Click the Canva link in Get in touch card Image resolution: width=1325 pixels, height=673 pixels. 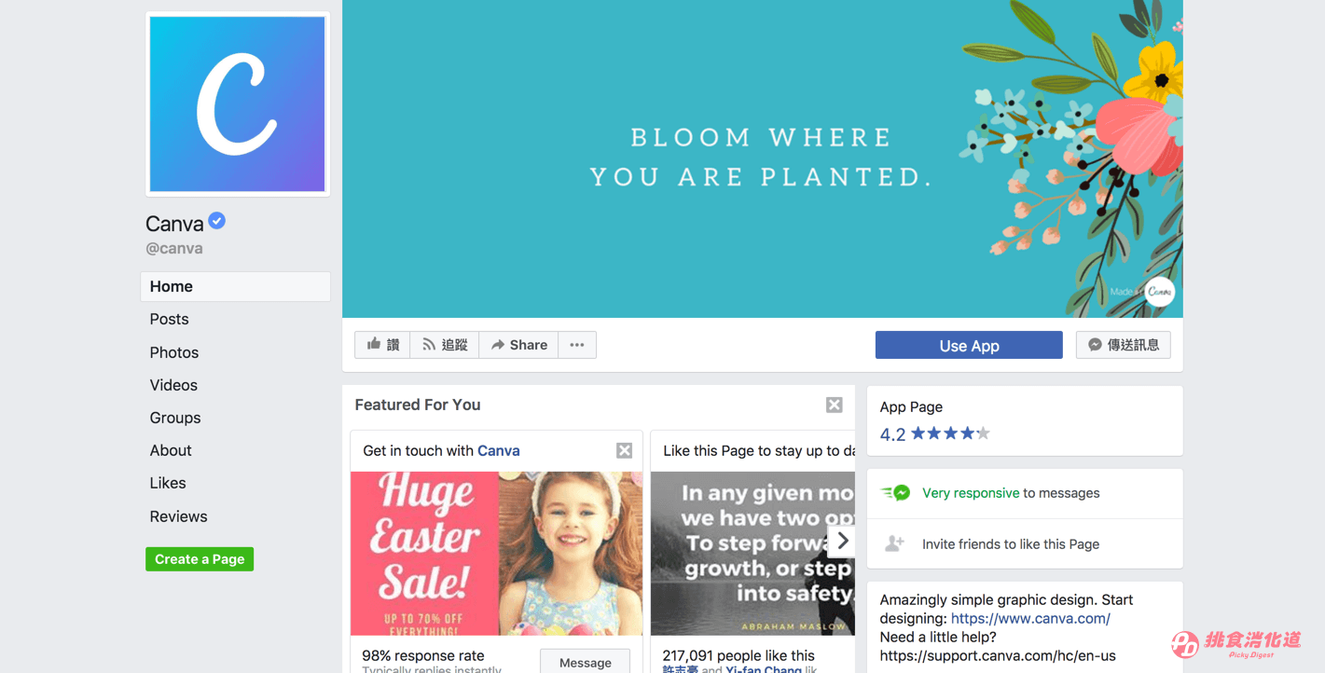point(499,450)
